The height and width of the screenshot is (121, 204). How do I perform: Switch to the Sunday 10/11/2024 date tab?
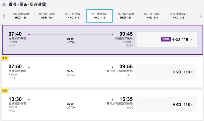(x=73, y=16)
